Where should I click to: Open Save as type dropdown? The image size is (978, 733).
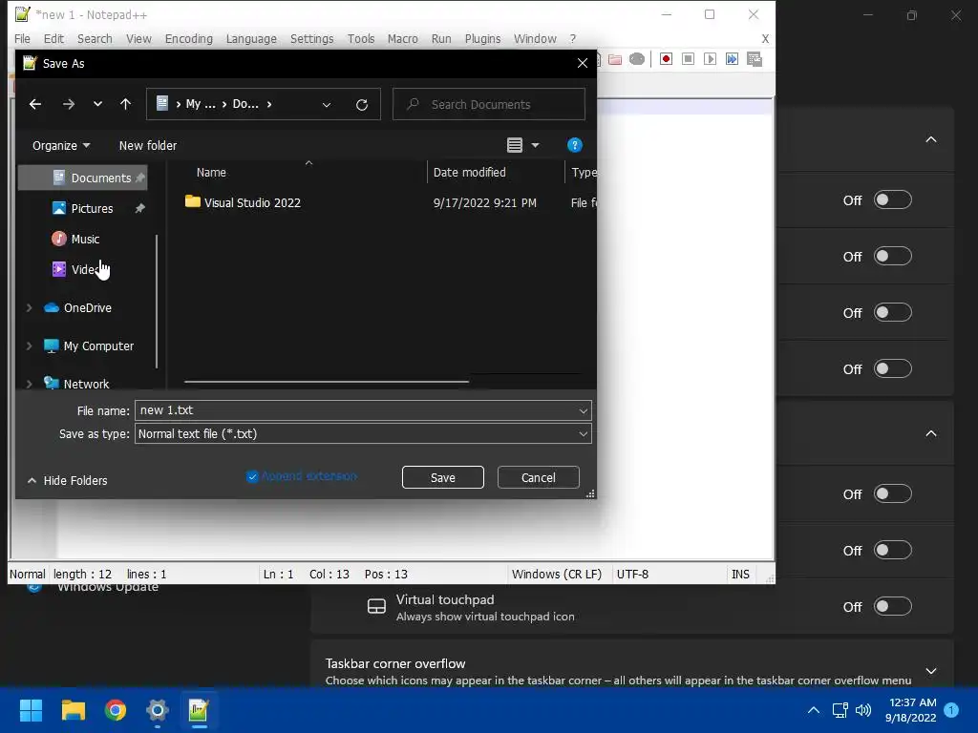pyautogui.click(x=583, y=434)
